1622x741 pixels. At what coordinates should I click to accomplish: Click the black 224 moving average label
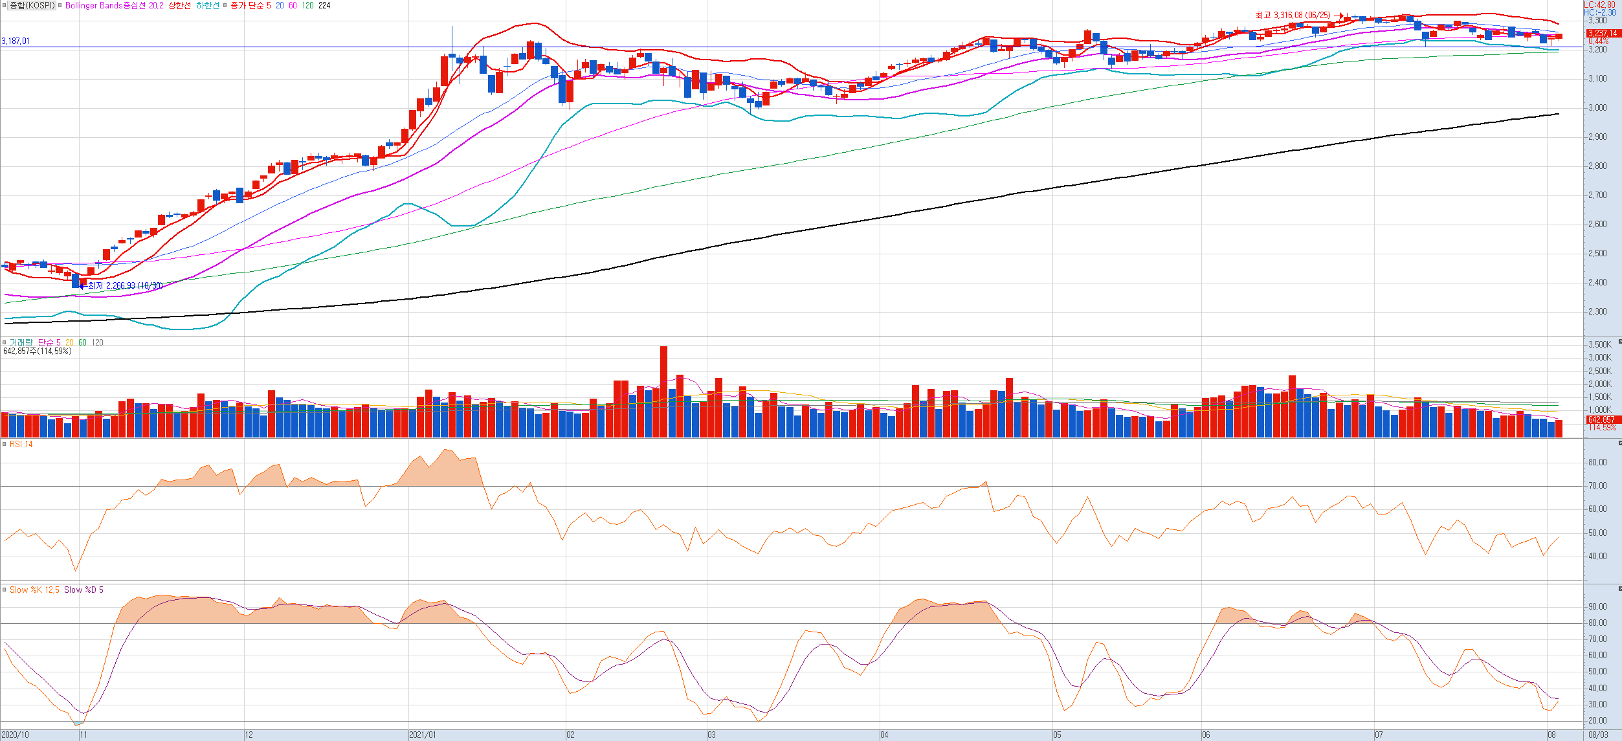tap(324, 5)
